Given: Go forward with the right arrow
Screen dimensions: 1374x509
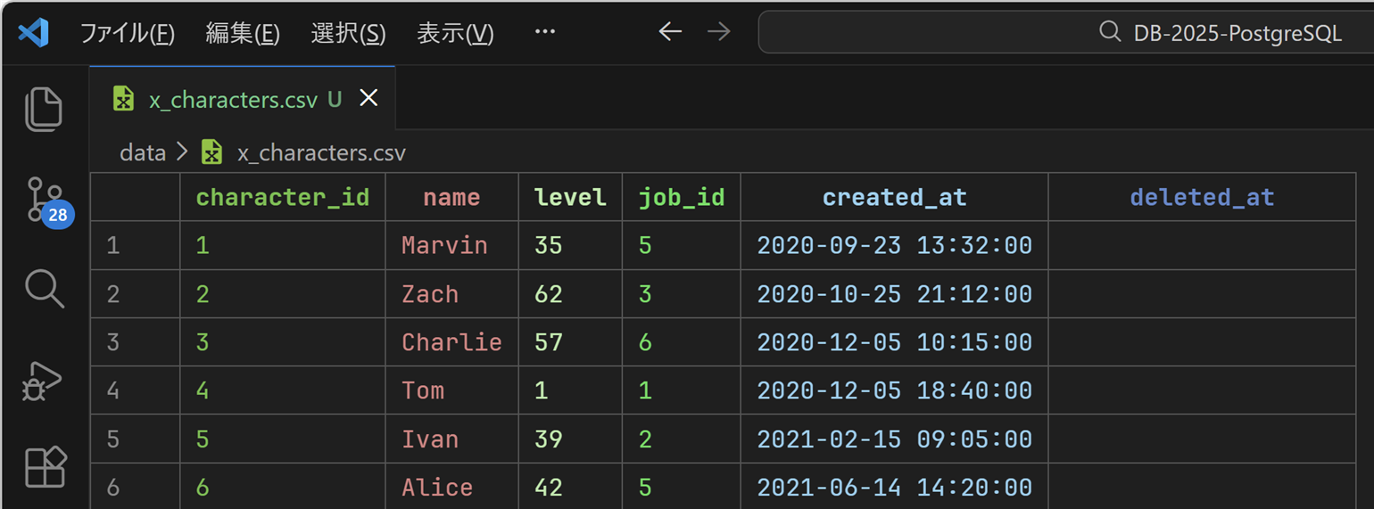Looking at the screenshot, I should click(x=718, y=32).
